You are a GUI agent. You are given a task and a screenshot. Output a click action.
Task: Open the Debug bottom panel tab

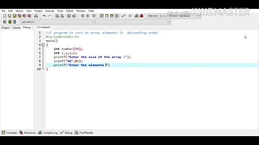(66, 133)
